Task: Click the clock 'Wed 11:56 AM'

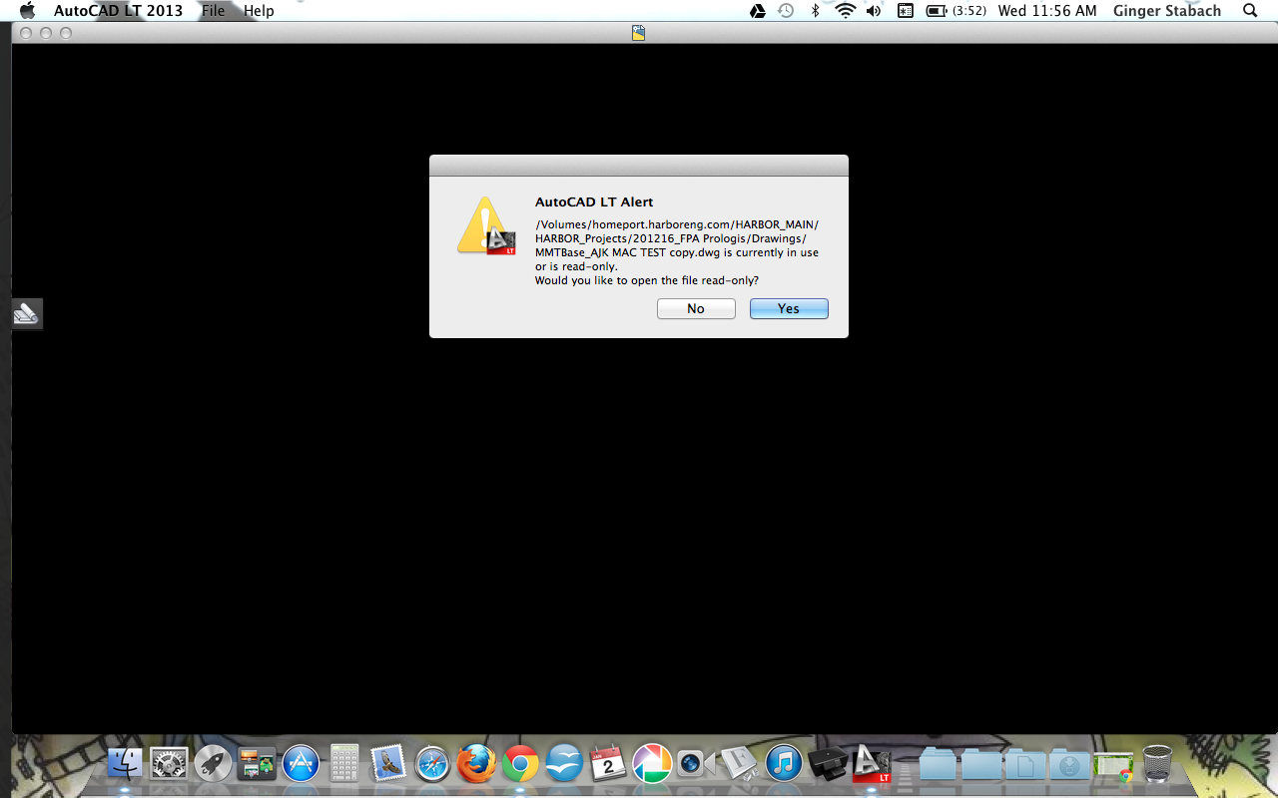Action: (1047, 11)
